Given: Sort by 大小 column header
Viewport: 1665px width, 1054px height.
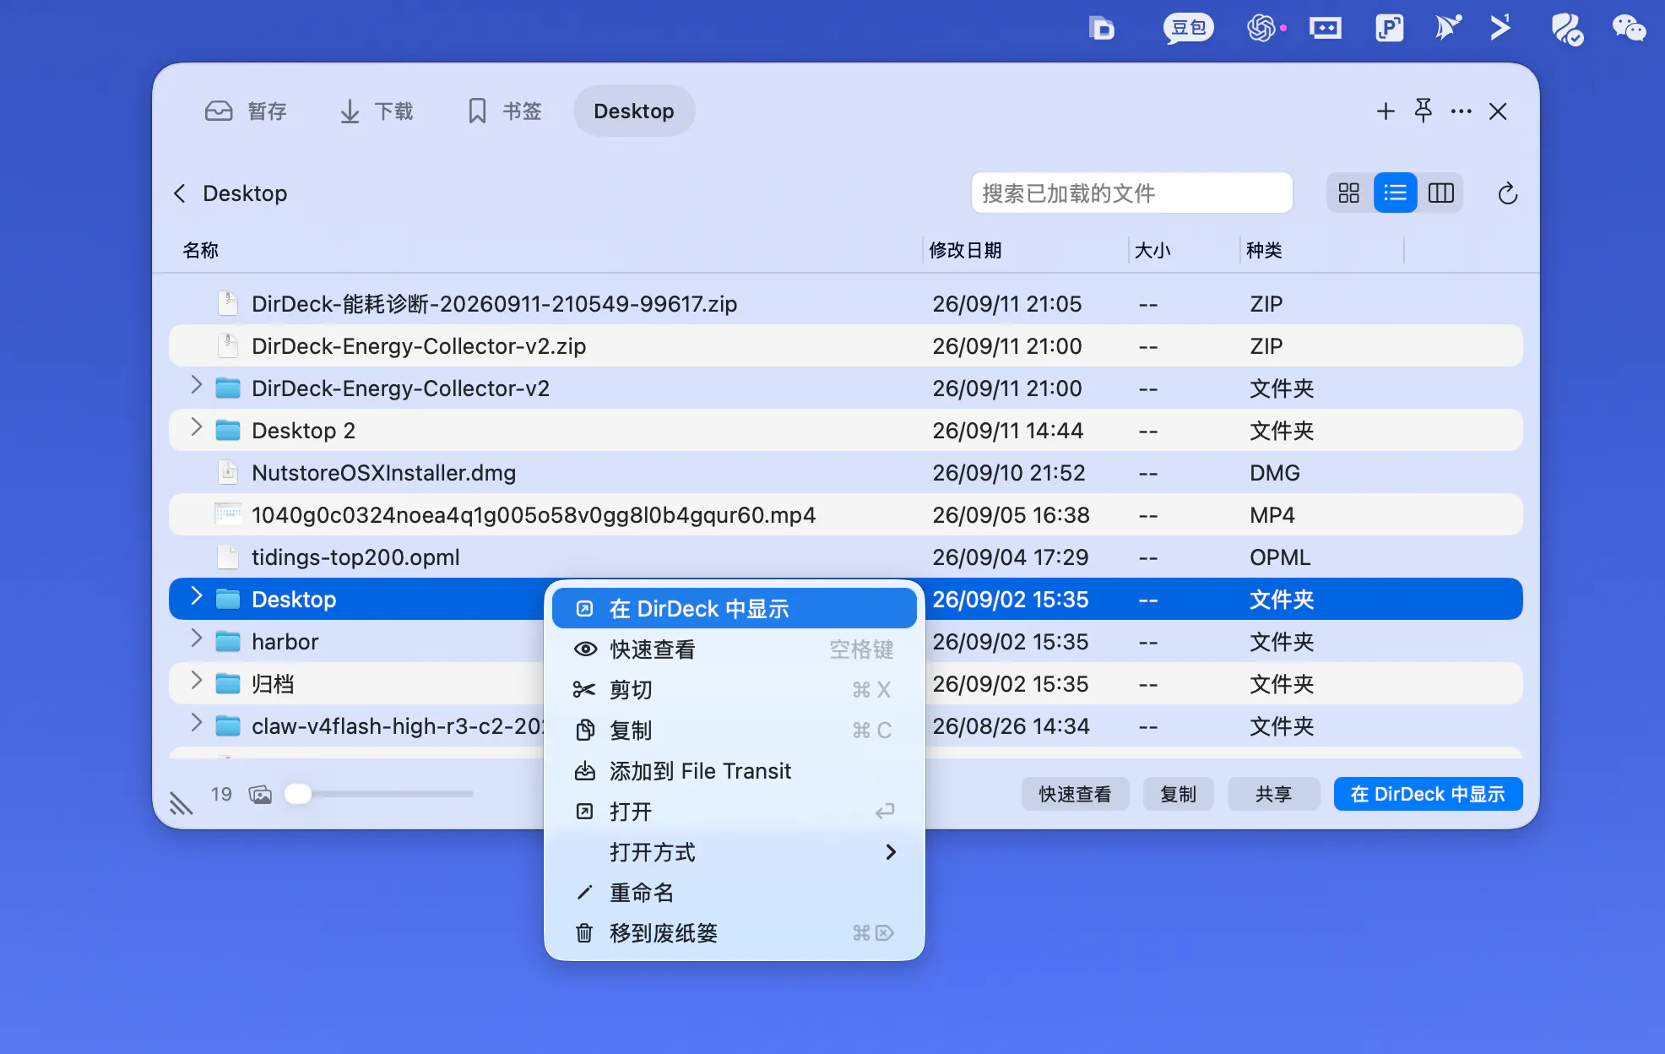Looking at the screenshot, I should [x=1152, y=250].
